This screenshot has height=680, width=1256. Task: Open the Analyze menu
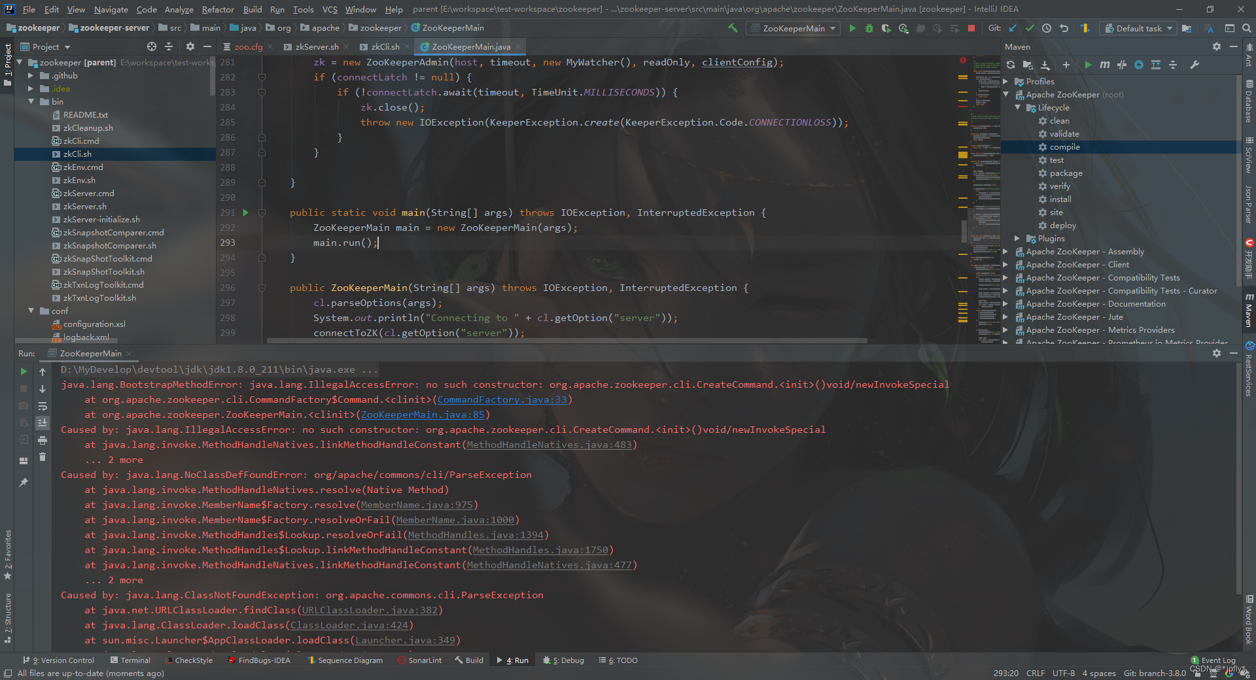(x=179, y=9)
